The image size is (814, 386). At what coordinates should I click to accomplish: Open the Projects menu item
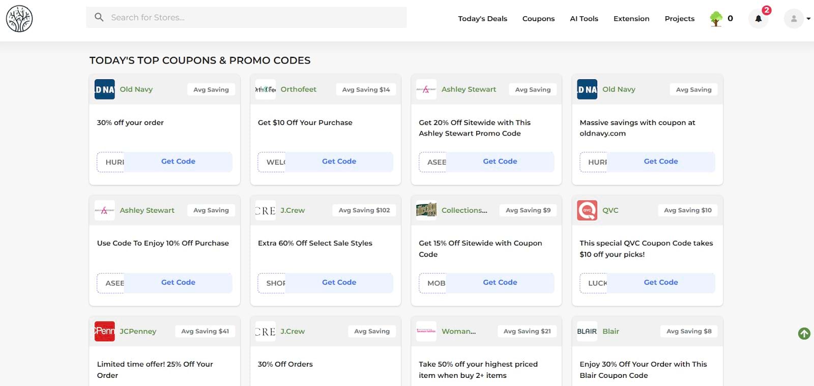[x=679, y=19]
